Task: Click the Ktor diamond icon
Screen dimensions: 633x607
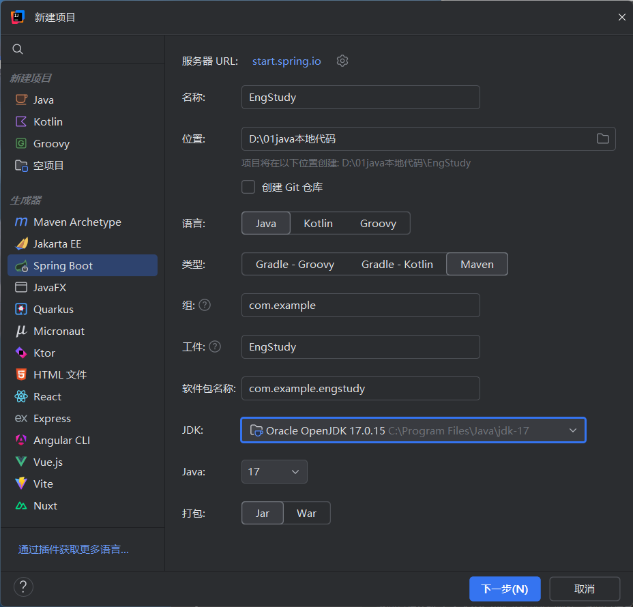Action: (21, 353)
